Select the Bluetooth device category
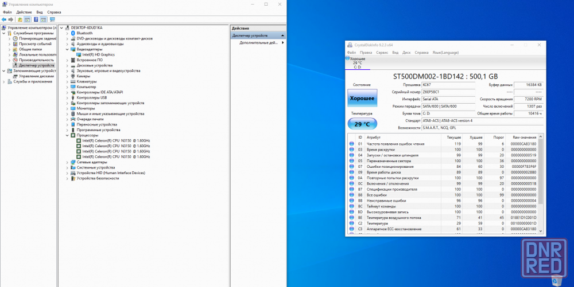Screen dimensions: 574x287 84,33
